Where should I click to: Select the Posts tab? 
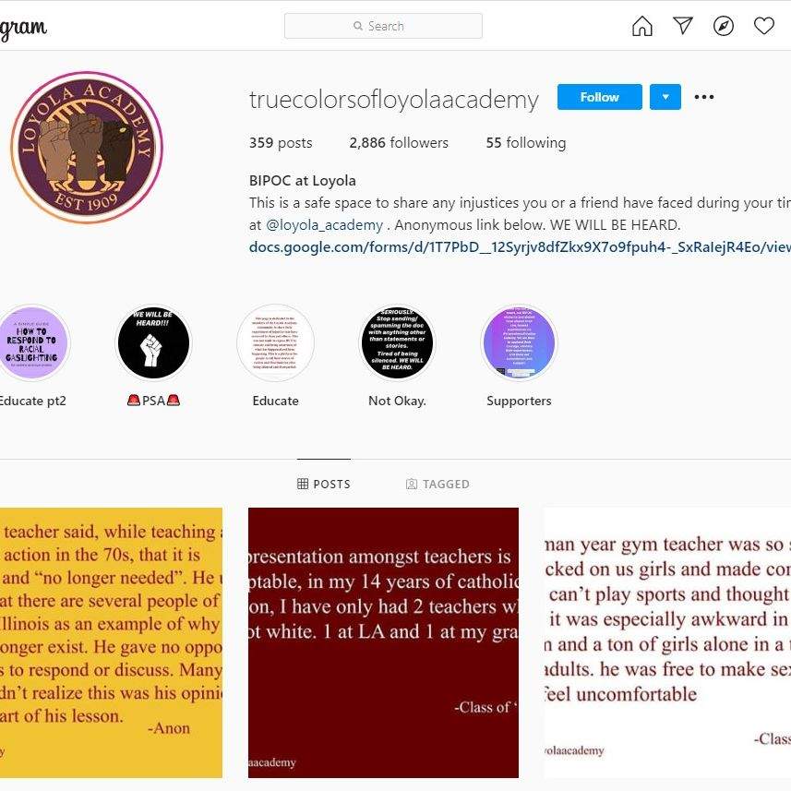click(324, 485)
